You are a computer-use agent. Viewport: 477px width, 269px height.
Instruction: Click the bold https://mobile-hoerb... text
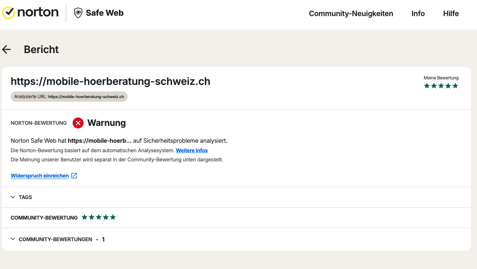pyautogui.click(x=100, y=141)
